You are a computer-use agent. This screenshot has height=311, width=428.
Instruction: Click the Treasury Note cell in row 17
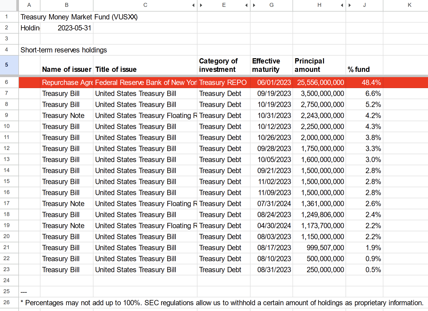67,204
